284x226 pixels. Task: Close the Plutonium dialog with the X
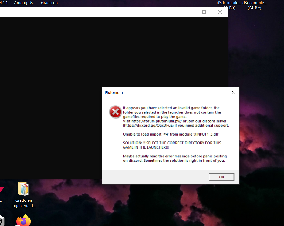(234, 93)
